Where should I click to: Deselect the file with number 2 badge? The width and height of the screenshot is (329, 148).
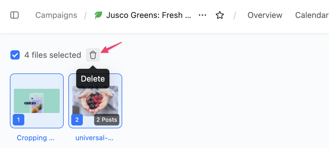[77, 120]
